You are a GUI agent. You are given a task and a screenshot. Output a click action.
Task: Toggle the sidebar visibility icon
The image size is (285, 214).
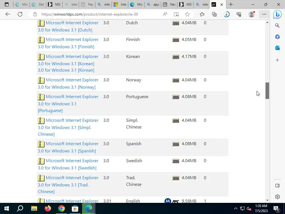pyautogui.click(x=277, y=186)
